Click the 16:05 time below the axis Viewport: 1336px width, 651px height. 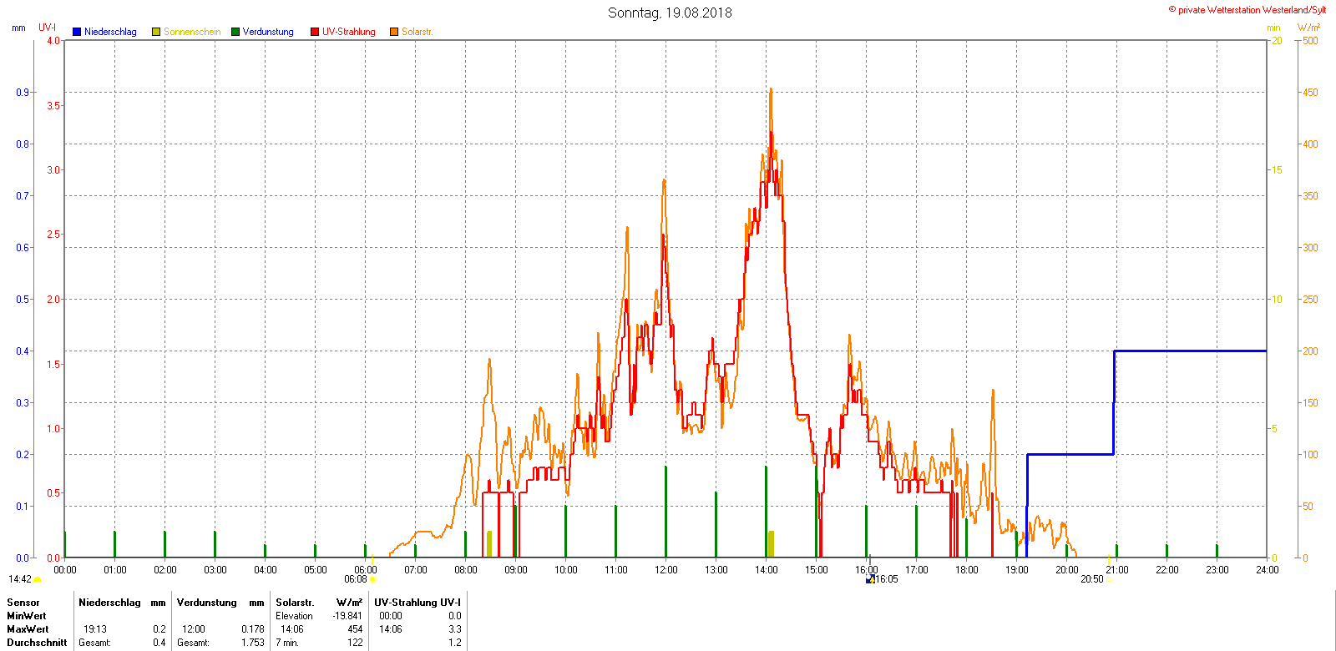[x=887, y=579]
